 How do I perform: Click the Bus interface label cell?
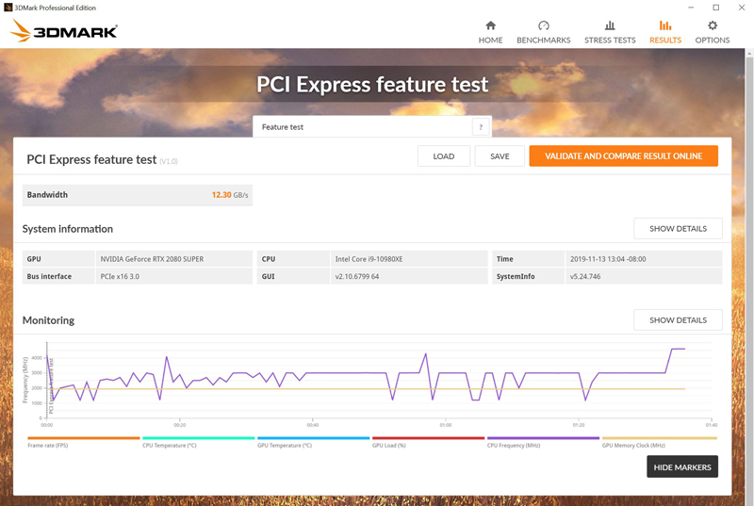[x=58, y=276]
